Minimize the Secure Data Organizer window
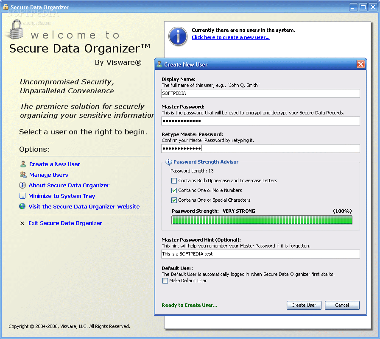 (353, 7)
